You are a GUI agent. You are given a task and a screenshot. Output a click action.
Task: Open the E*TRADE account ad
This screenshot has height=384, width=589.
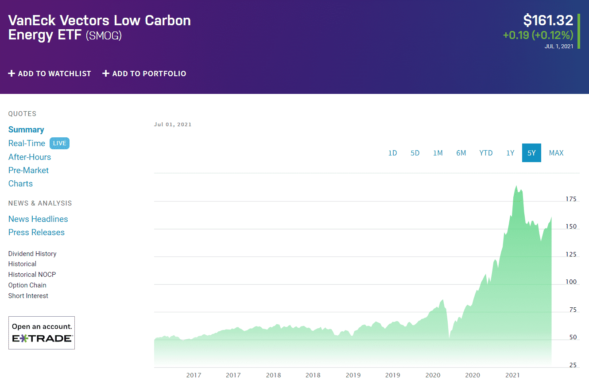pos(42,333)
